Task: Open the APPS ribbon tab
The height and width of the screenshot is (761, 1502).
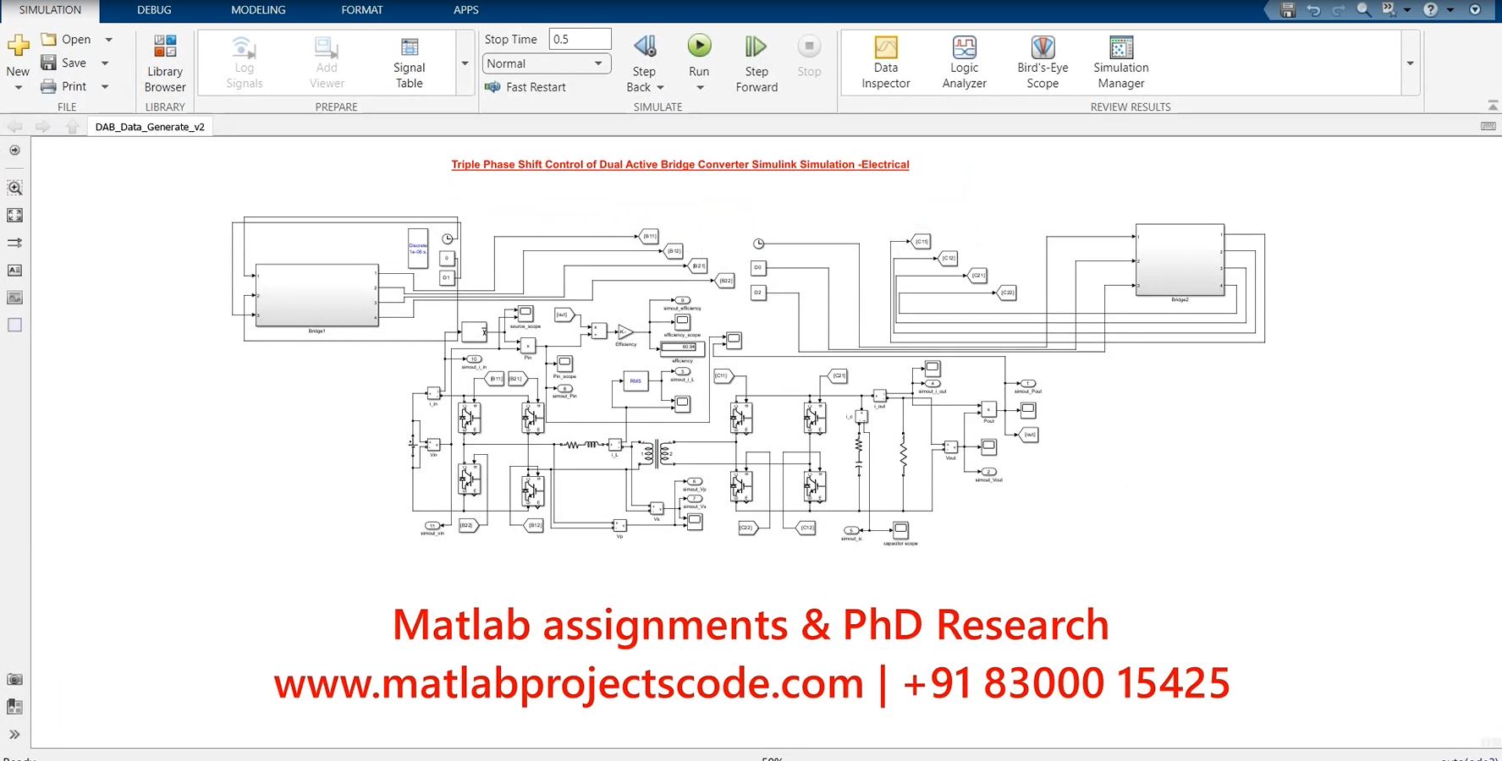Action: pyautogui.click(x=466, y=10)
